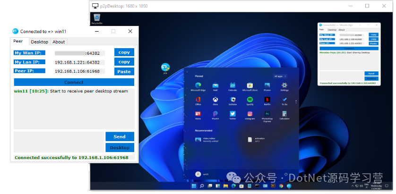Open Microsoft Edge in the pinned apps
Screen dimensions: 396x194
(x=198, y=85)
